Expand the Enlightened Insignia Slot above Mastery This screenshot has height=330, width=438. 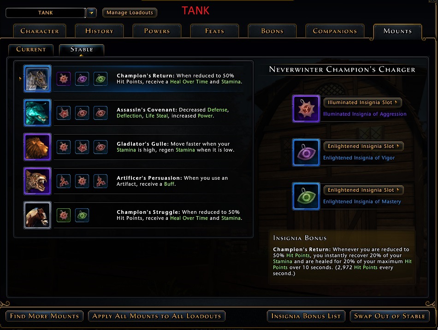(x=363, y=190)
